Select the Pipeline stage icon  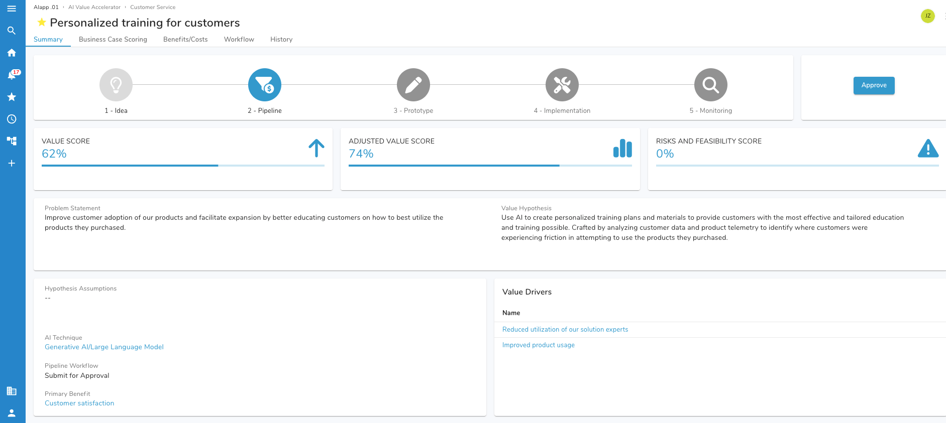(264, 85)
